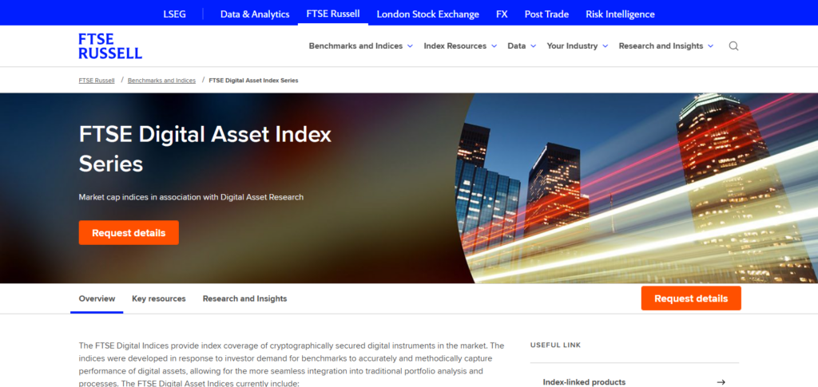Expand the Index Resources dropdown
The image size is (818, 387).
[460, 45]
